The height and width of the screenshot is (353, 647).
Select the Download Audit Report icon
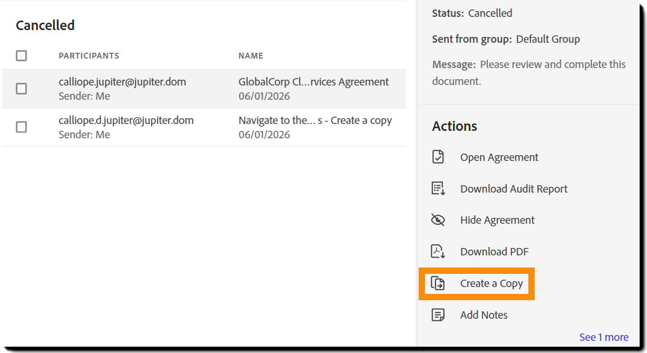coord(438,188)
